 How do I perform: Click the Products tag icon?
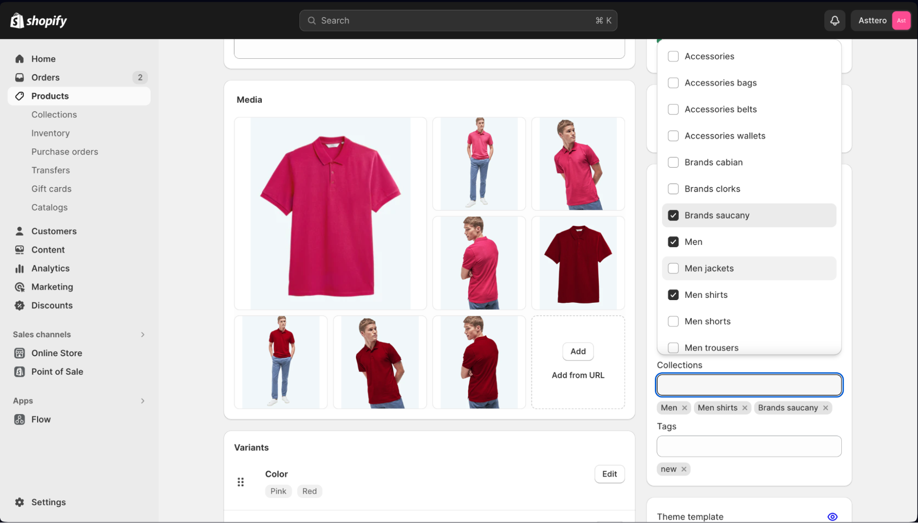point(19,96)
